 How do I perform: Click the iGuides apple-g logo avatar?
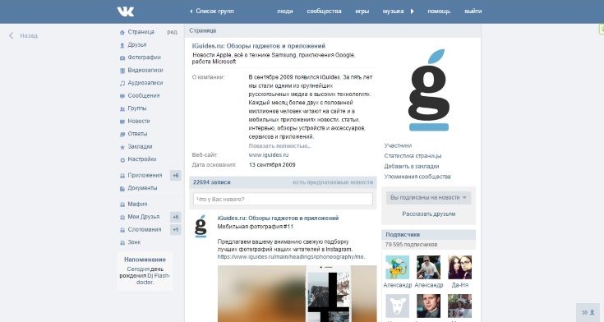tap(428, 90)
